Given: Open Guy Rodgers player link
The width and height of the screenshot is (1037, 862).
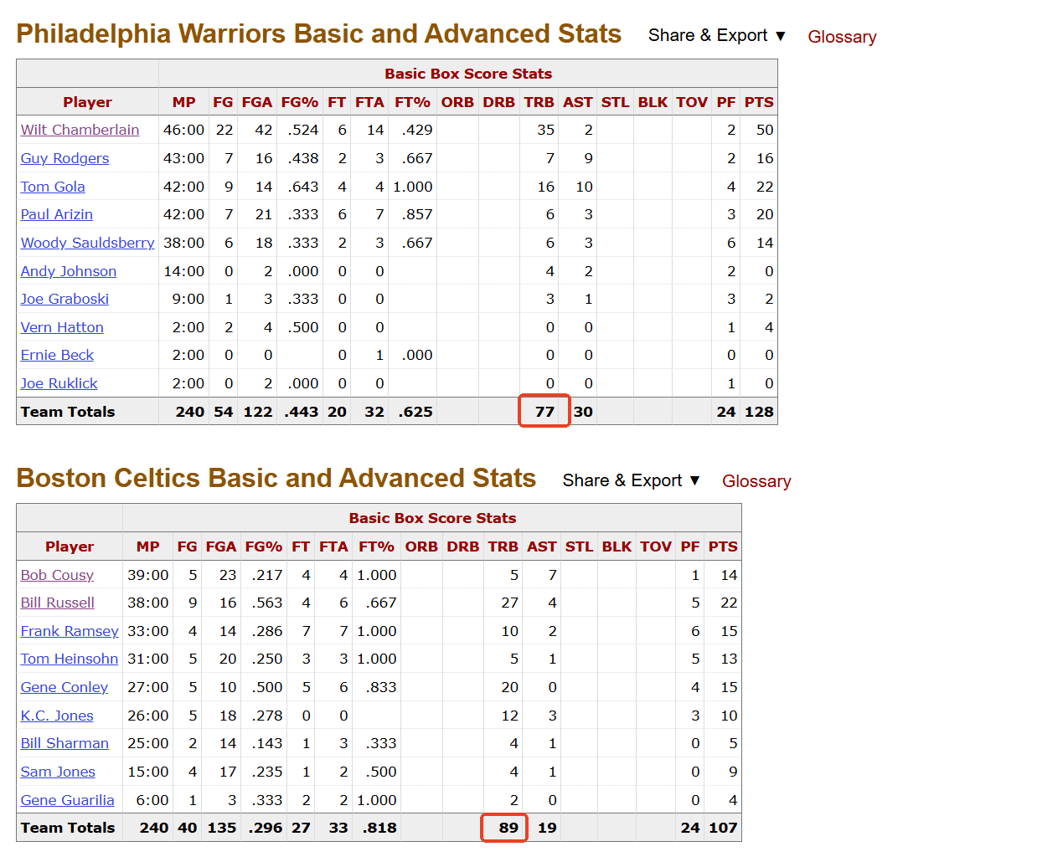Looking at the screenshot, I should click(x=64, y=158).
